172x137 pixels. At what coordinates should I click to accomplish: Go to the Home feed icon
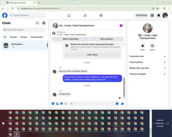[69, 15]
